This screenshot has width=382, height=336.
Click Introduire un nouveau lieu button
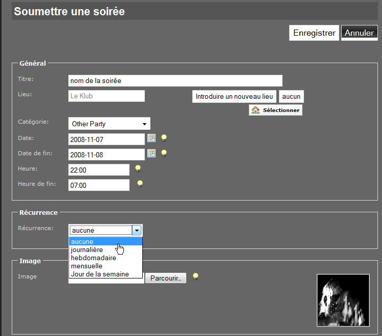pyautogui.click(x=234, y=97)
